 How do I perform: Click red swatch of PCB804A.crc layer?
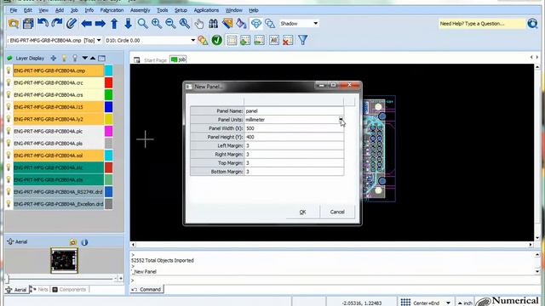click(108, 83)
